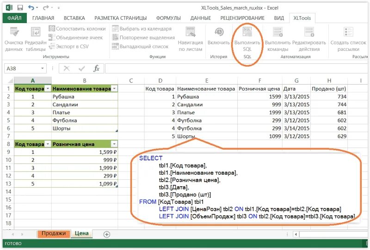
Task: Run the Выполнить SQL tool
Action: tap(247, 39)
